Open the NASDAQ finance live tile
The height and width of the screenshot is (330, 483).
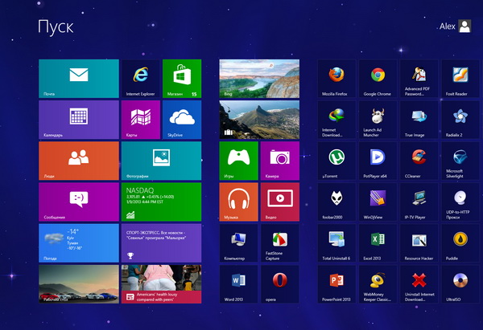(x=161, y=202)
